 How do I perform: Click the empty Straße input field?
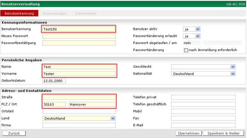(x=79, y=97)
